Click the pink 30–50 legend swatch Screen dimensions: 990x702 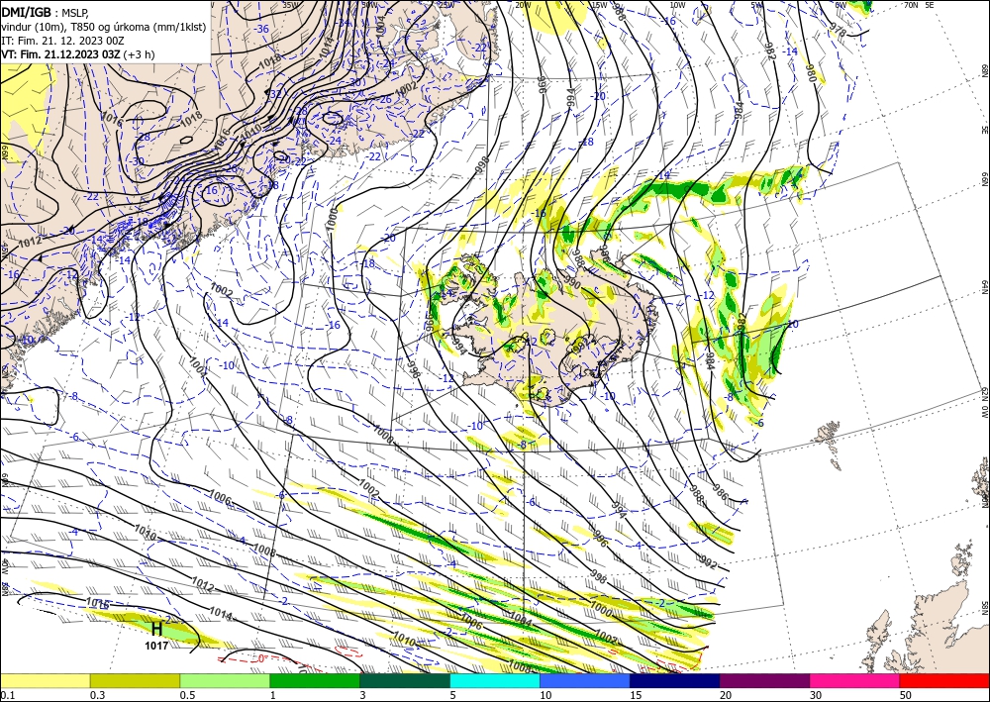[855, 680]
